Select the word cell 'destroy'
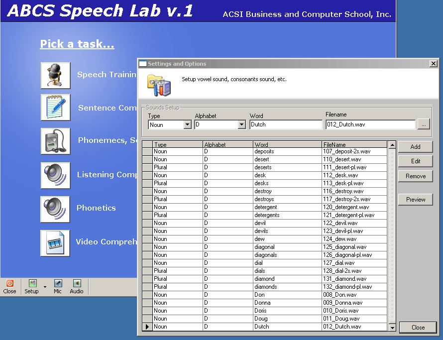Image resolution: width=443 pixels, height=340 pixels. (x=287, y=191)
